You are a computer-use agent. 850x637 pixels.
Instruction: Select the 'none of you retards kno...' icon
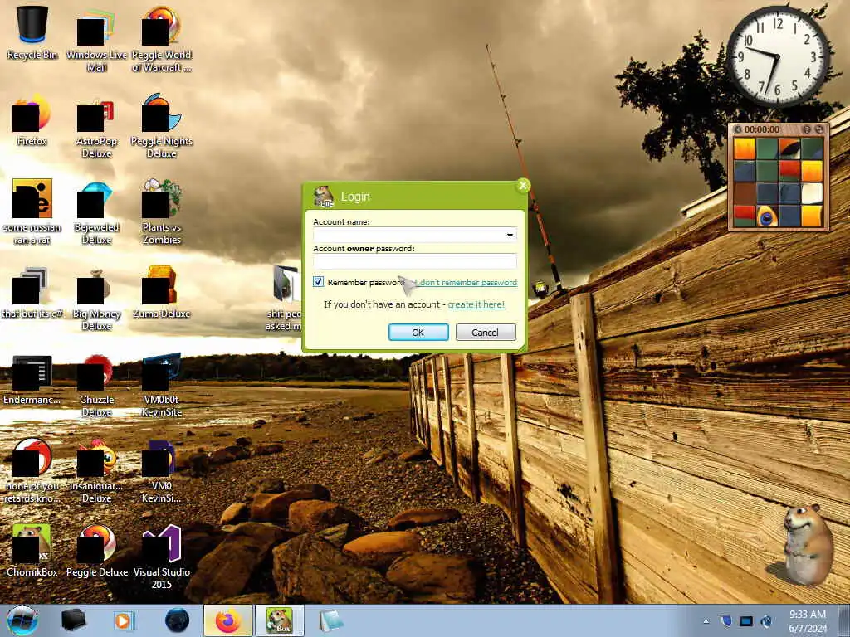tap(32, 470)
